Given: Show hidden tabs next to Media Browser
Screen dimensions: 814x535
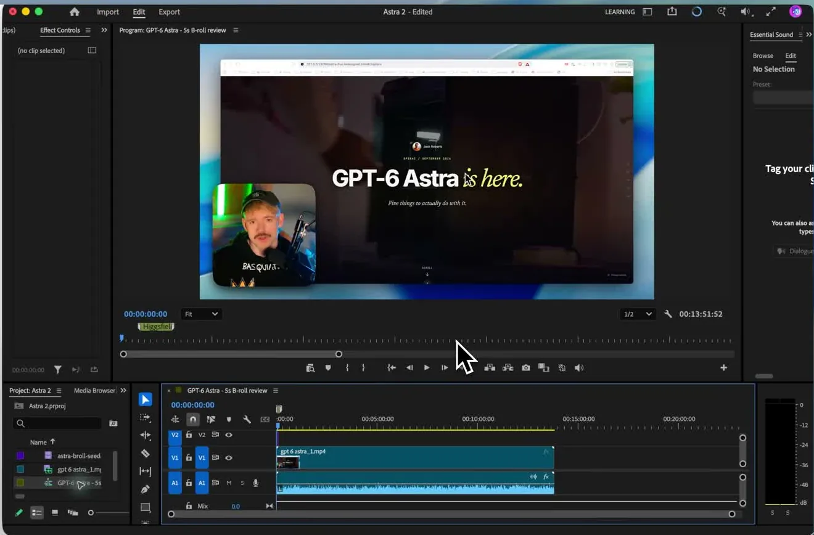Looking at the screenshot, I should 123,391.
